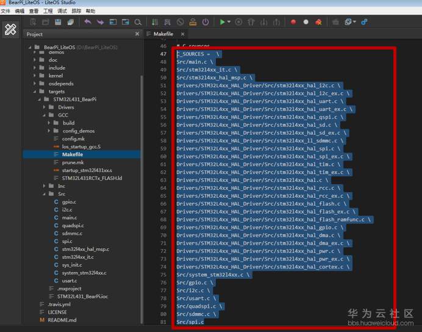Click the debug step into icon
This screenshot has height=332, width=422.
tap(263, 22)
